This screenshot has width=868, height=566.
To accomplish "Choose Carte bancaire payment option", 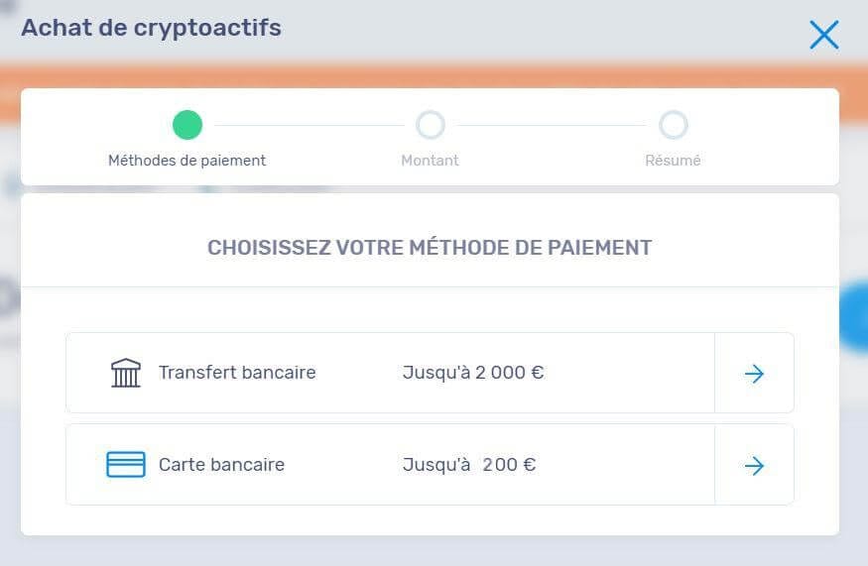I will (x=221, y=464).
